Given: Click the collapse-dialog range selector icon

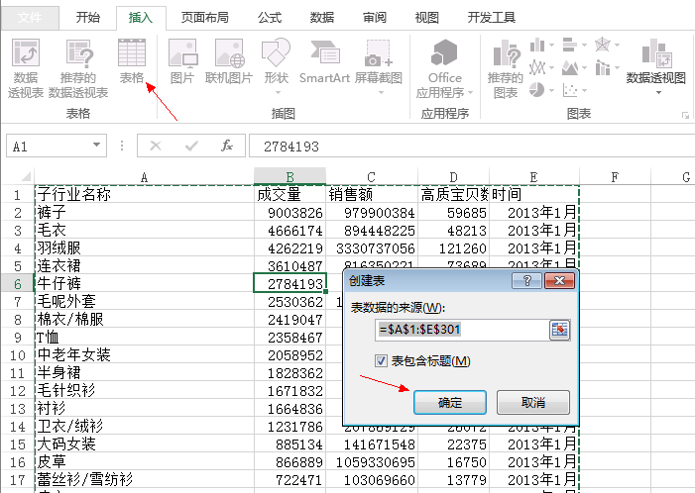Looking at the screenshot, I should pyautogui.click(x=559, y=330).
